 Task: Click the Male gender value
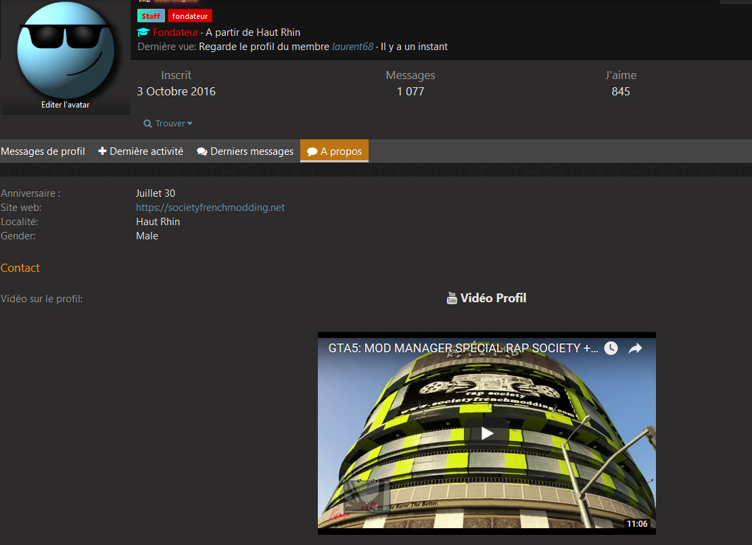click(x=147, y=236)
